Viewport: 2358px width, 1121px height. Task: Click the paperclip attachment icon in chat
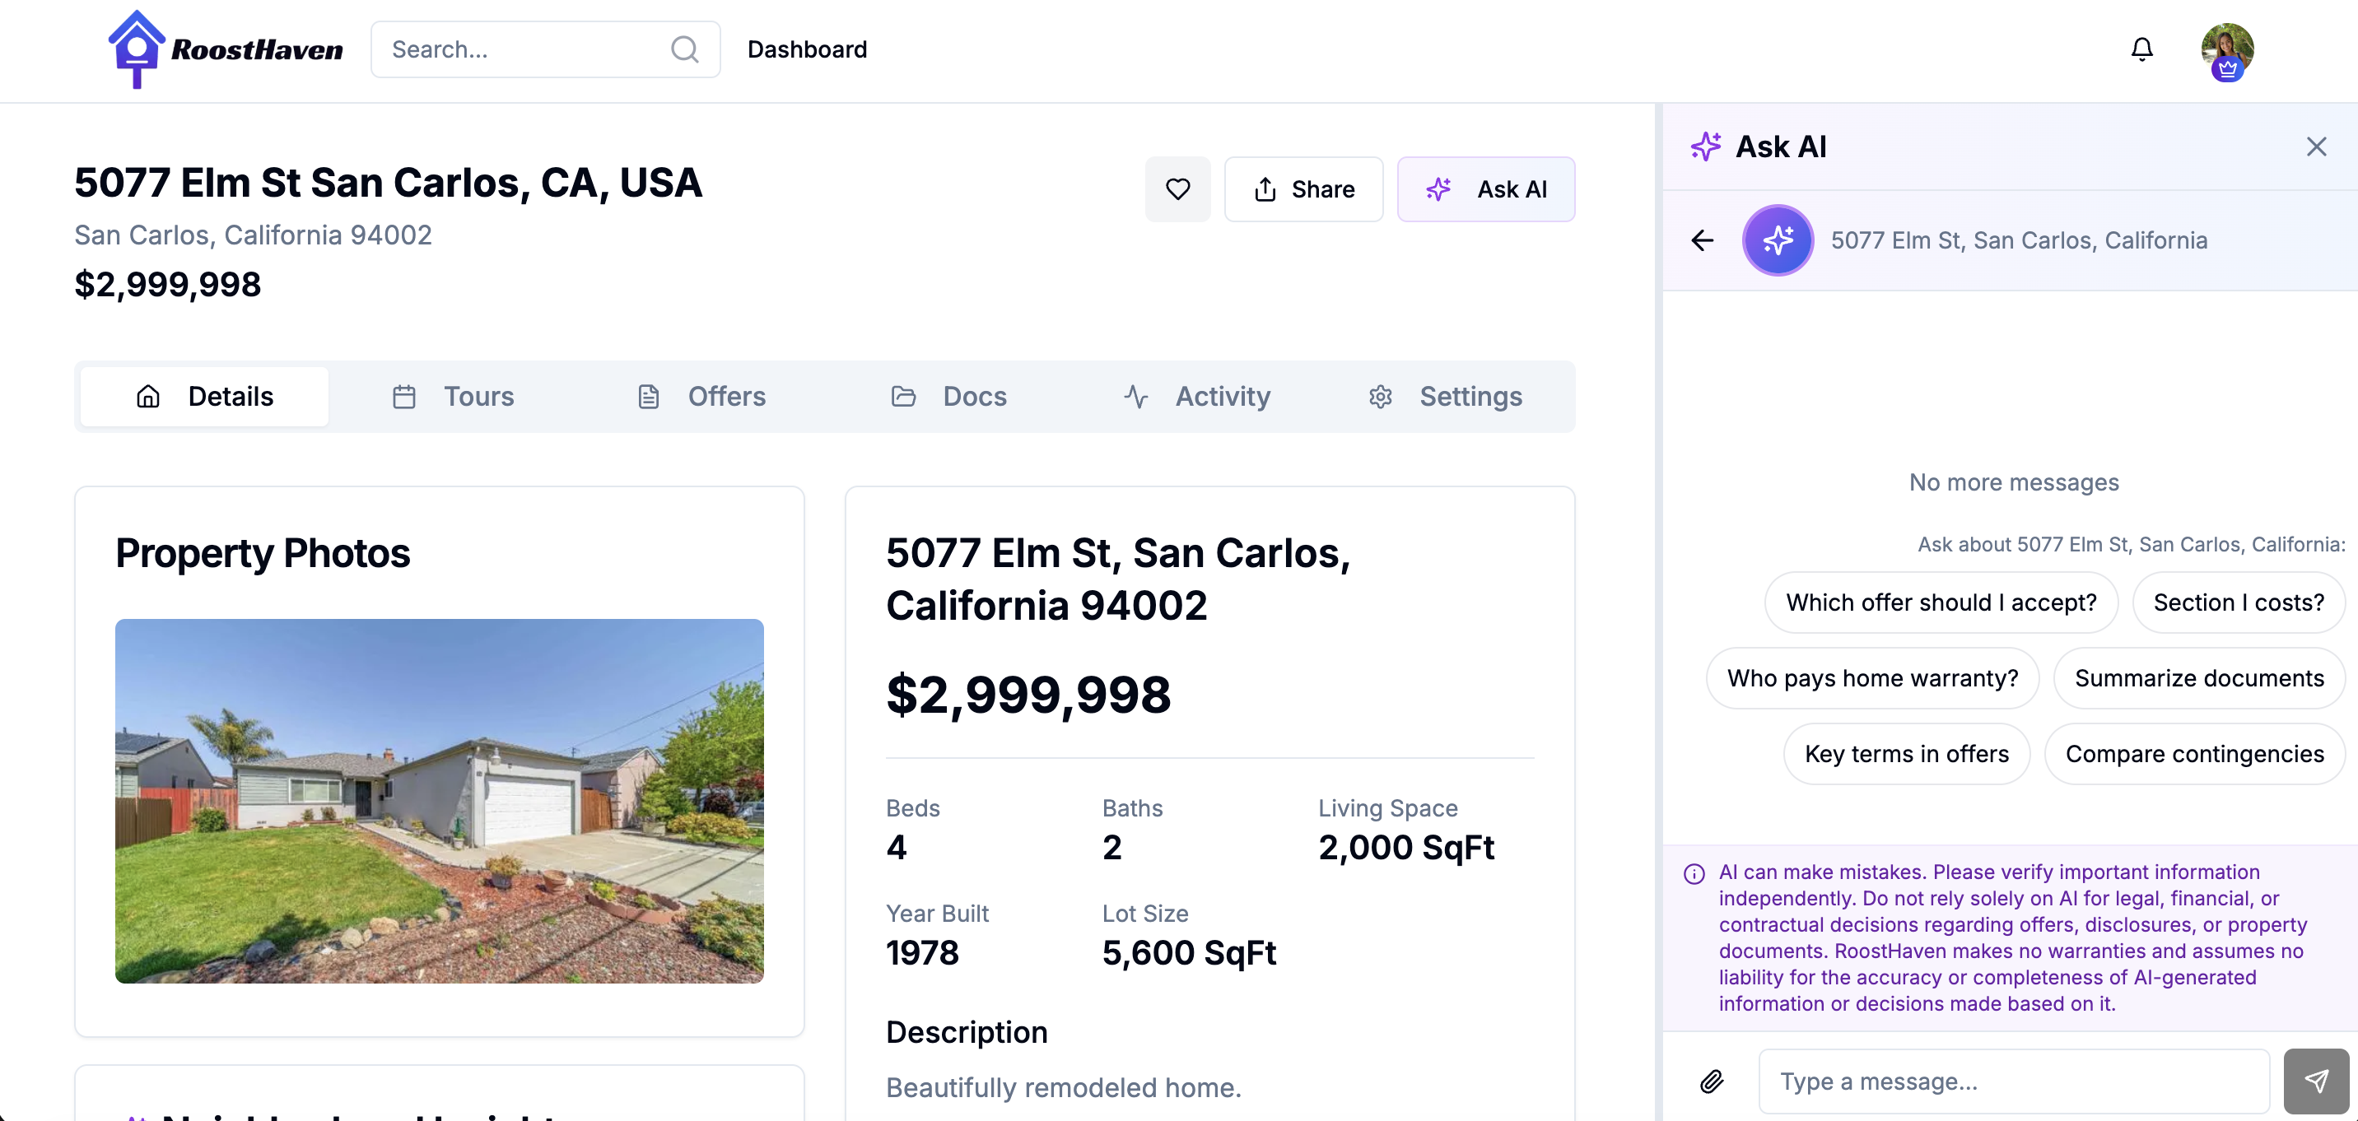click(x=1712, y=1081)
